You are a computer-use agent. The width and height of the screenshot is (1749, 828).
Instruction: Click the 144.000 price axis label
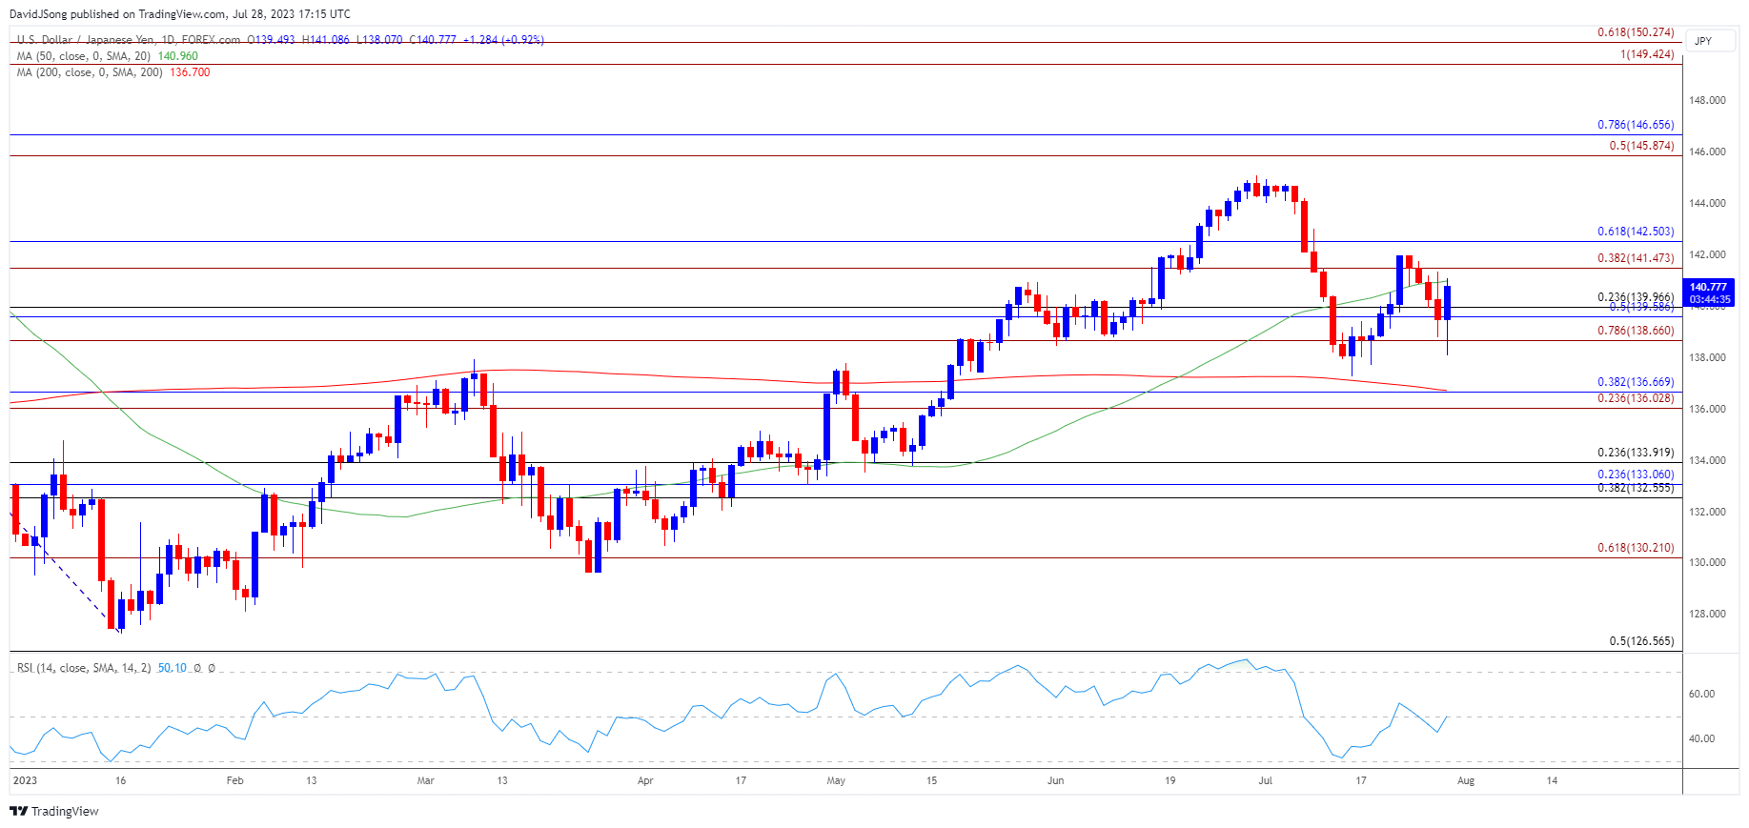(1707, 203)
